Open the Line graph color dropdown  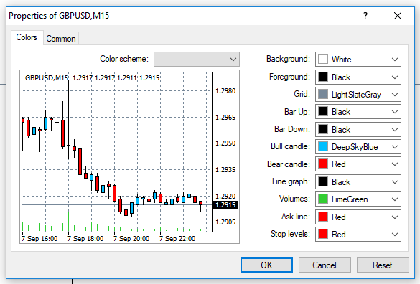coord(358,181)
